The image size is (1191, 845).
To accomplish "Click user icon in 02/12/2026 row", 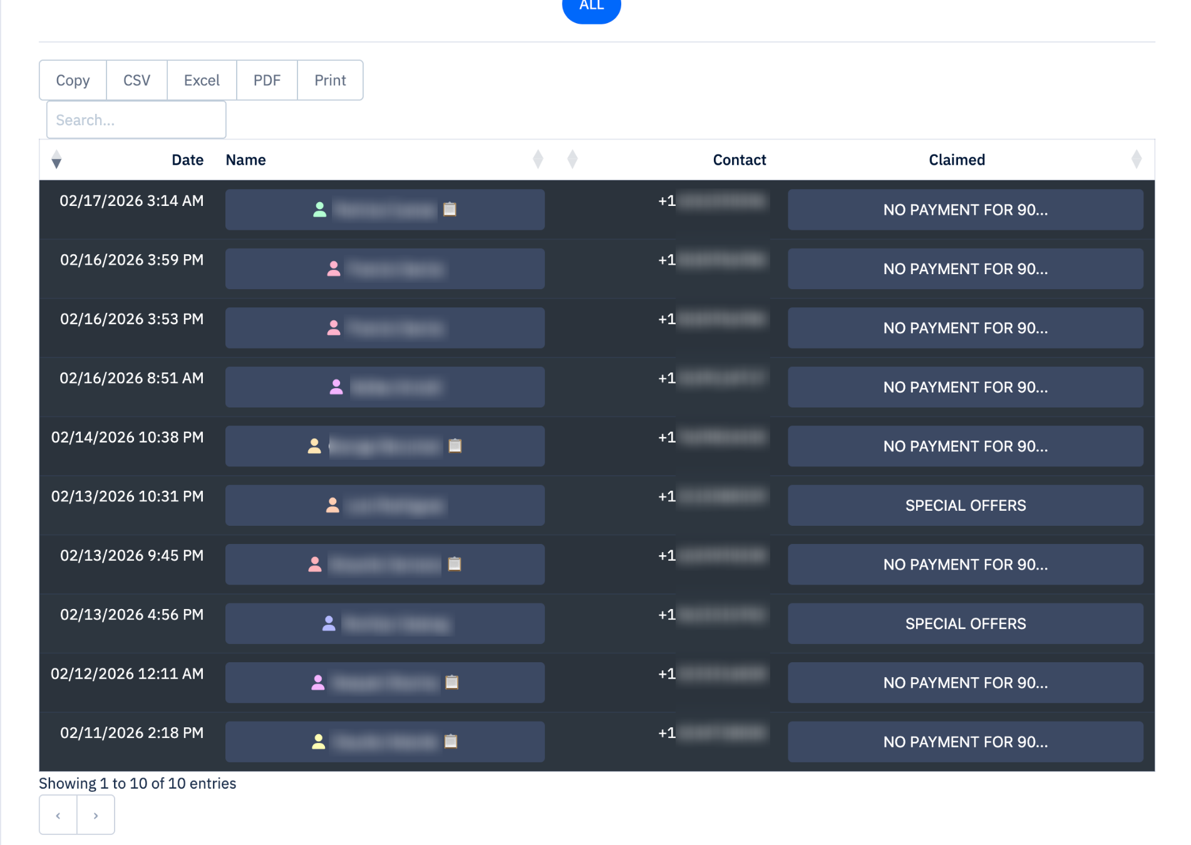I will pos(318,682).
